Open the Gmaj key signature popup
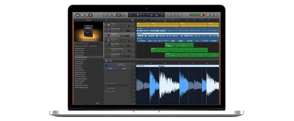The width and height of the screenshot is (294, 121). coord(156,15)
